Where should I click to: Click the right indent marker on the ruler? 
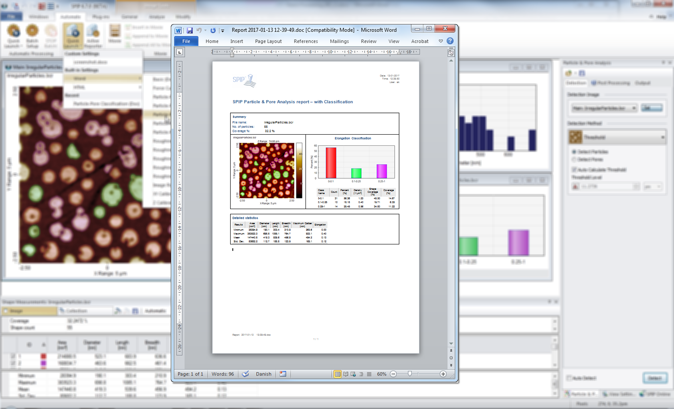pyautogui.click(x=399, y=52)
